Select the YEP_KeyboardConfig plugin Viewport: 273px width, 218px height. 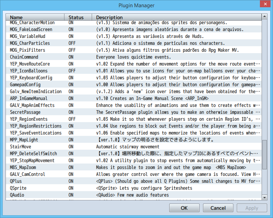pyautogui.click(x=133, y=78)
